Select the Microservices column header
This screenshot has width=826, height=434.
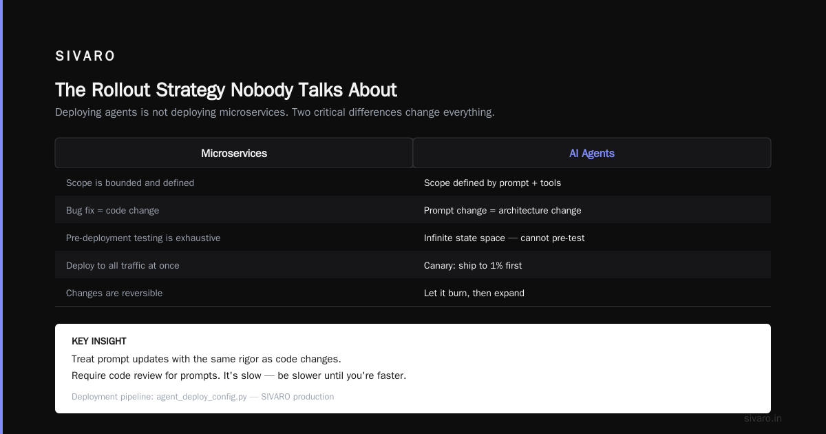pyautogui.click(x=234, y=153)
